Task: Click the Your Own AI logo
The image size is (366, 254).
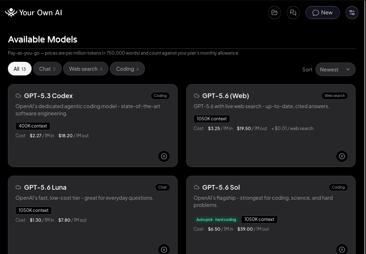Action: click(x=11, y=13)
